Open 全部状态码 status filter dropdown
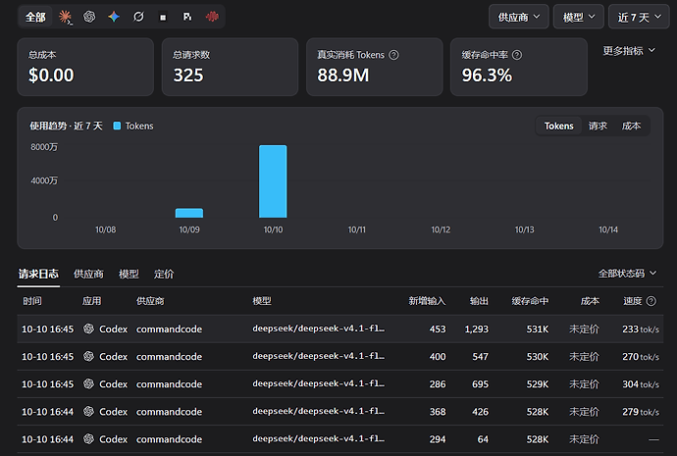 coord(627,274)
